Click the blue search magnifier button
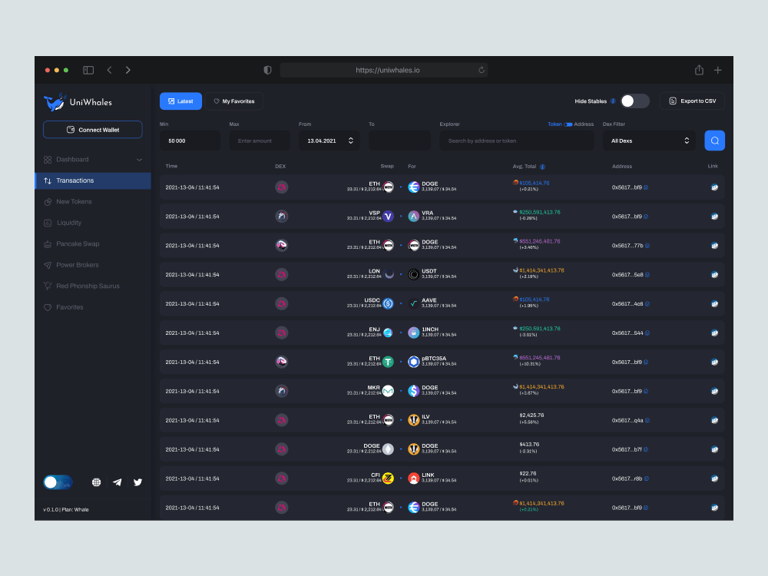 click(714, 141)
